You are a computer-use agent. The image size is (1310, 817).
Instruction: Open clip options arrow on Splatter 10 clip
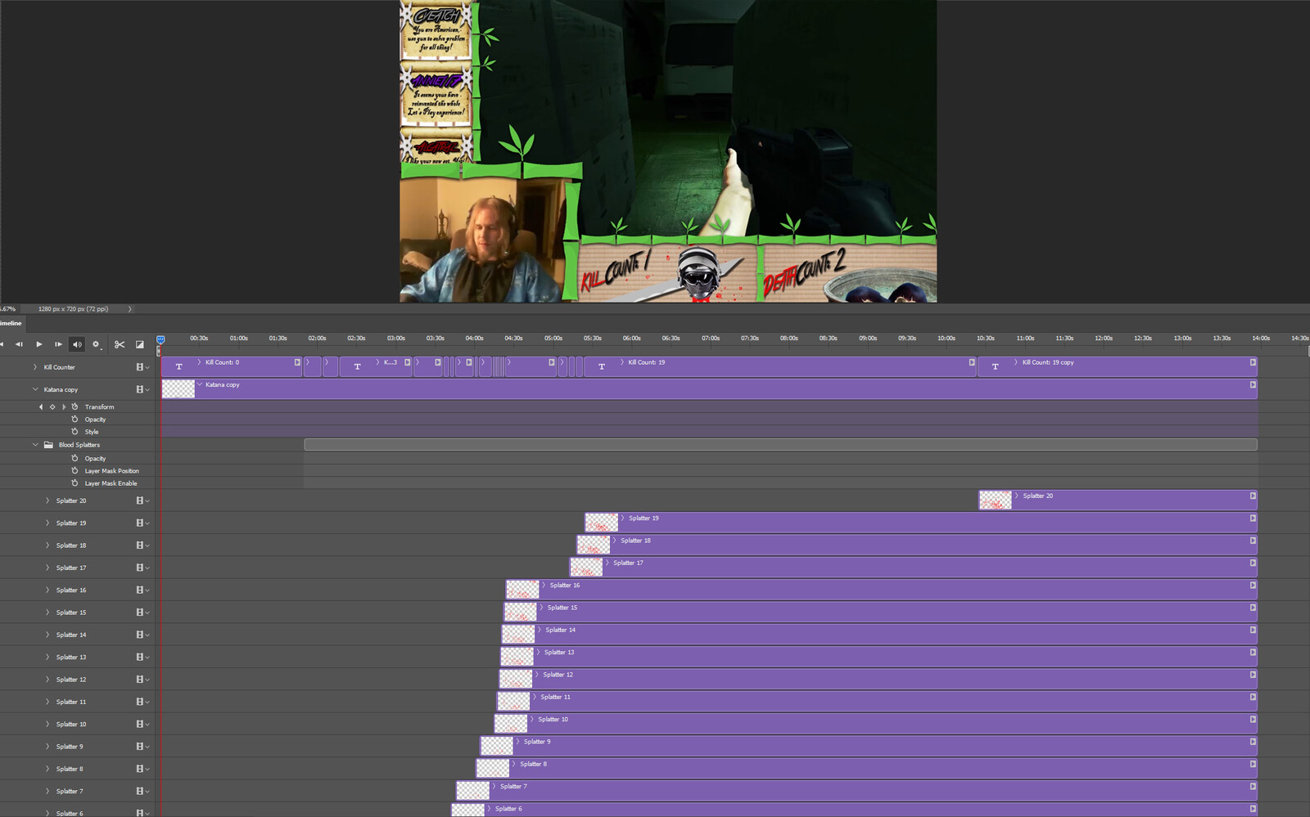1253,719
